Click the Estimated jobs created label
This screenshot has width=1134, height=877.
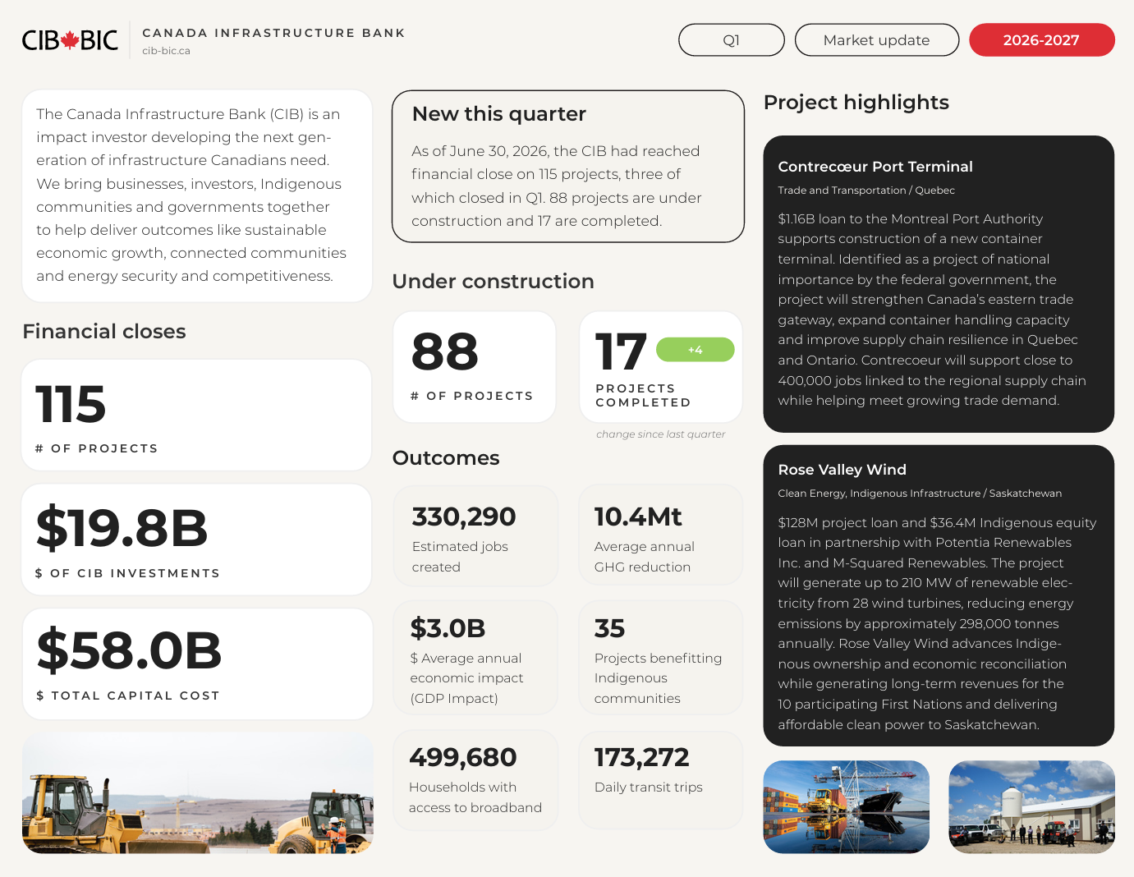click(x=460, y=557)
